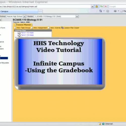The width and height of the screenshot is (126, 126).
Task: Click the security lock icon in address bar
Action: click(97, 6)
